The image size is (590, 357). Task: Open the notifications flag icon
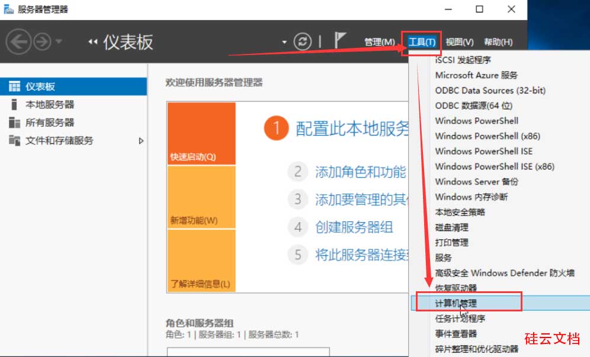(x=340, y=40)
